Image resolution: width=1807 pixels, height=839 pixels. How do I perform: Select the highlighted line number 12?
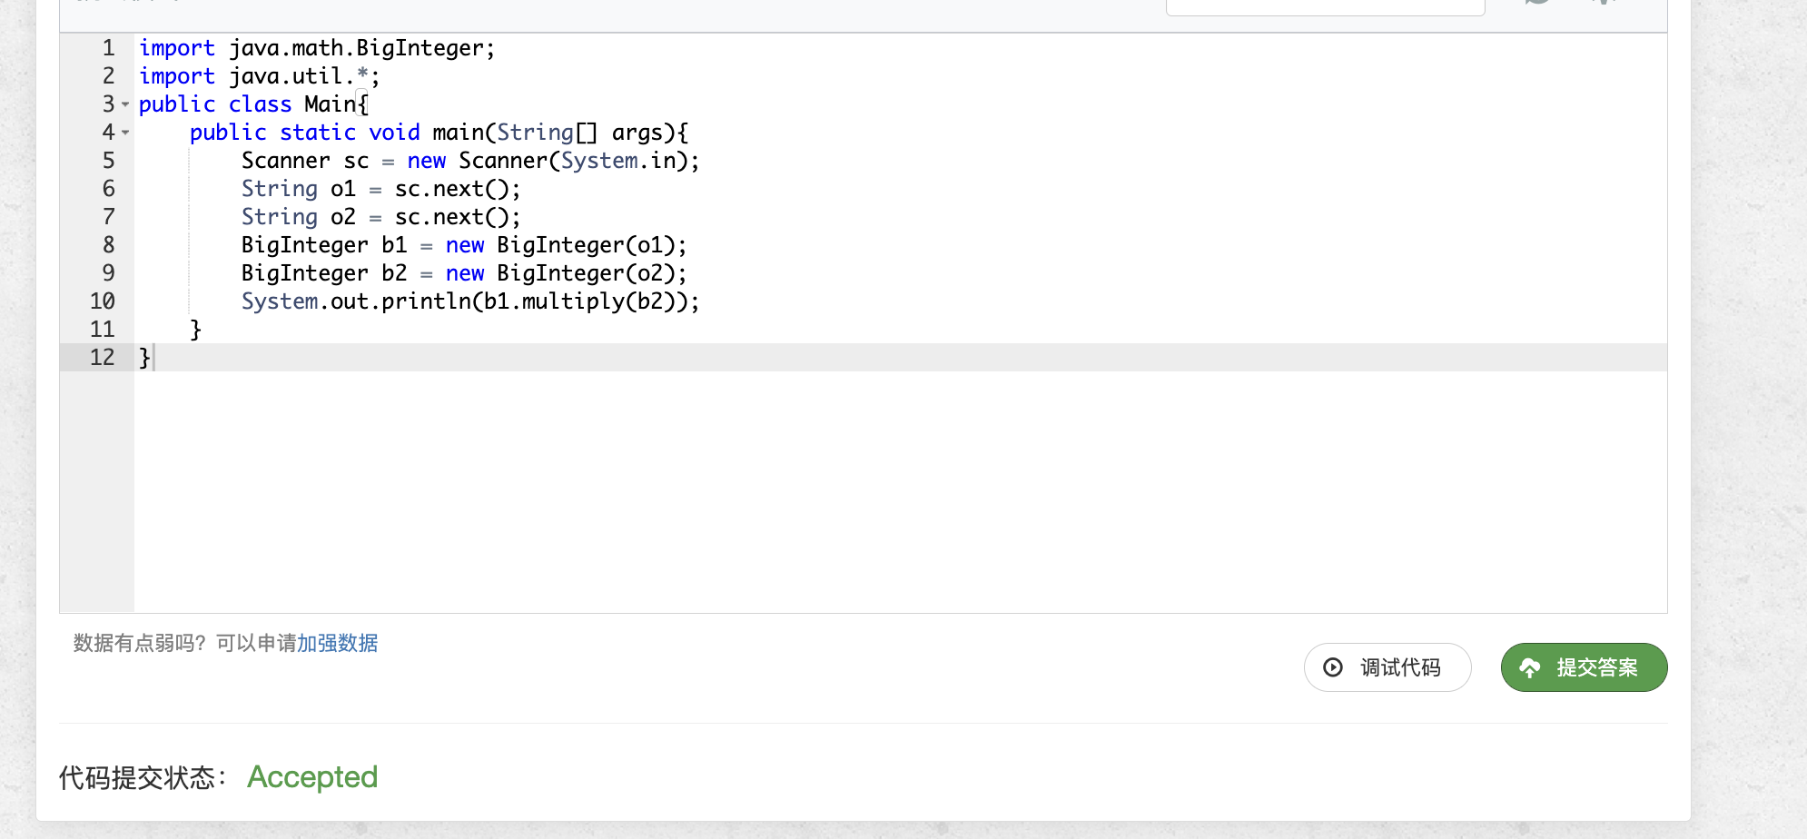(x=103, y=358)
